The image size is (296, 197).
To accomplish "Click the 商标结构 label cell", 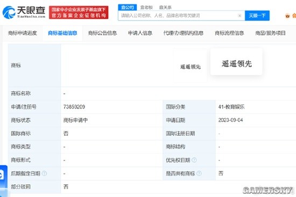I will [x=189, y=147].
